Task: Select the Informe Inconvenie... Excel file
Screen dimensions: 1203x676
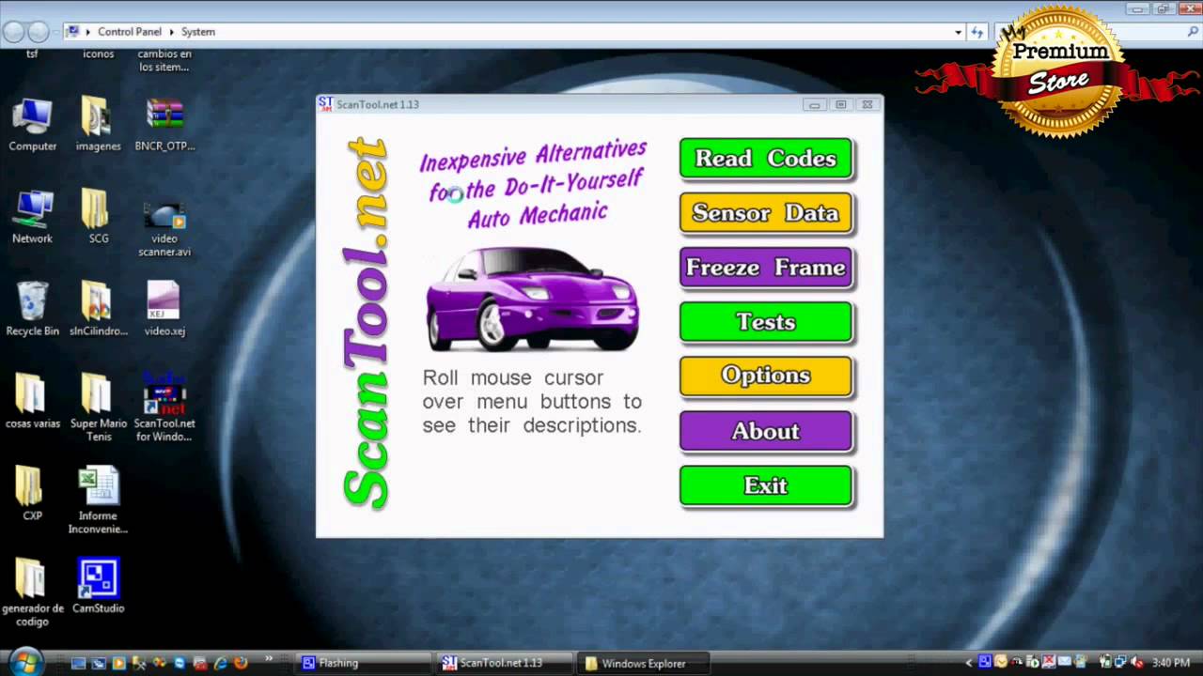Action: 98,500
